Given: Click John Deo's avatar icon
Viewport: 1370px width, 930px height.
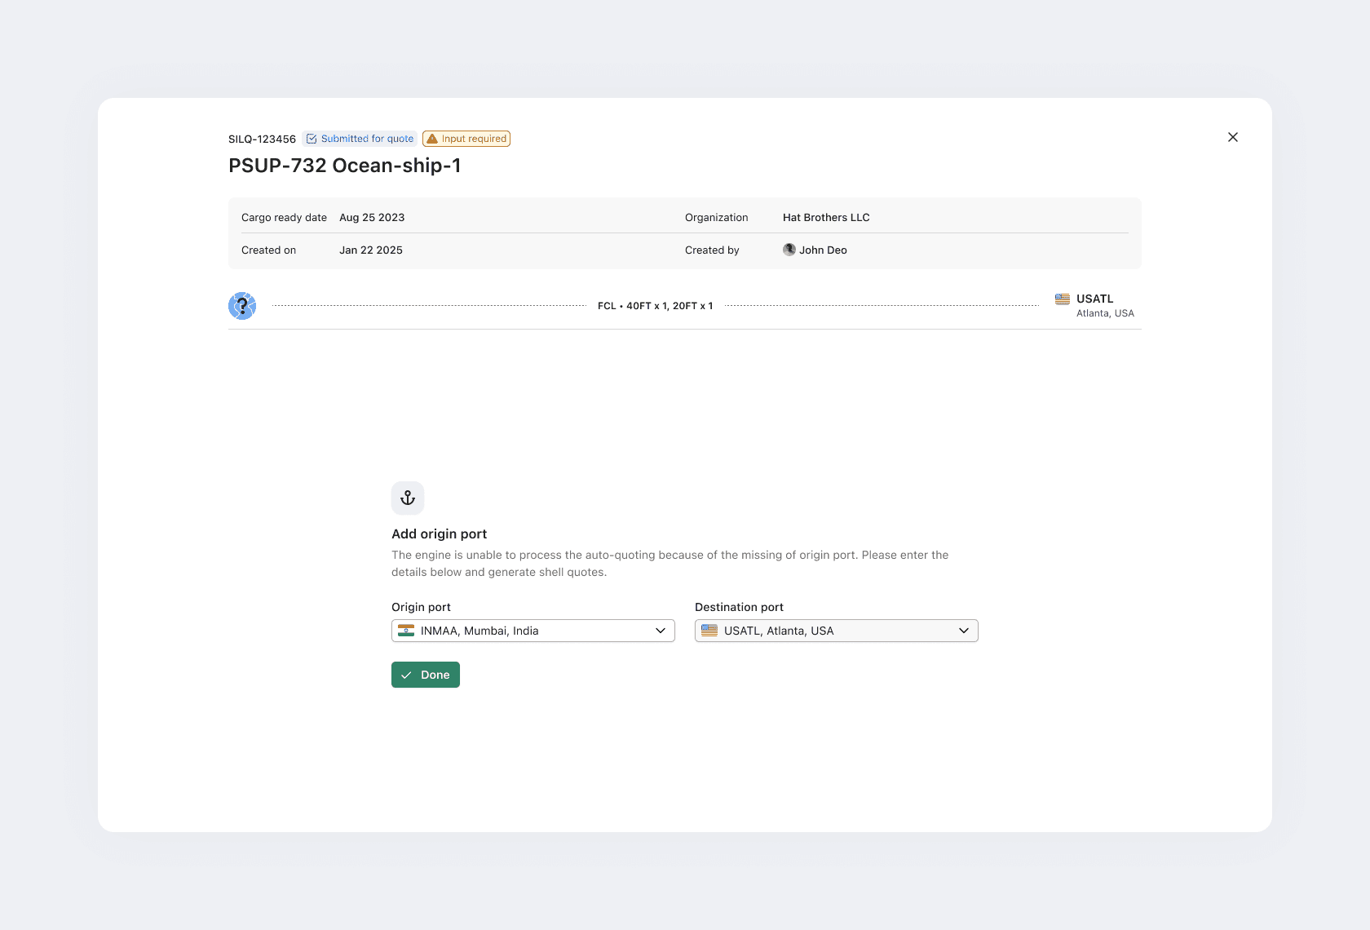Looking at the screenshot, I should [789, 250].
